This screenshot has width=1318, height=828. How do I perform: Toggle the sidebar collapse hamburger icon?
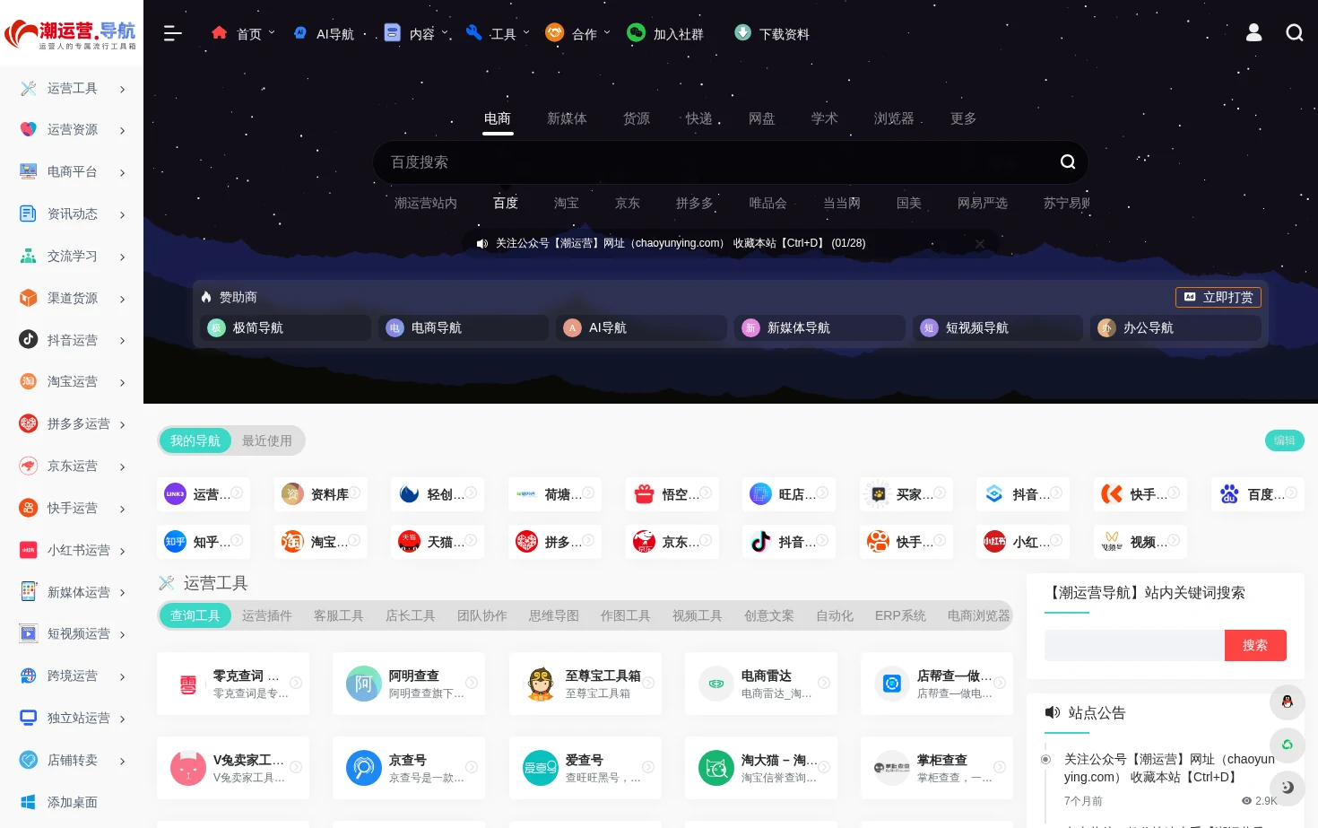click(173, 33)
